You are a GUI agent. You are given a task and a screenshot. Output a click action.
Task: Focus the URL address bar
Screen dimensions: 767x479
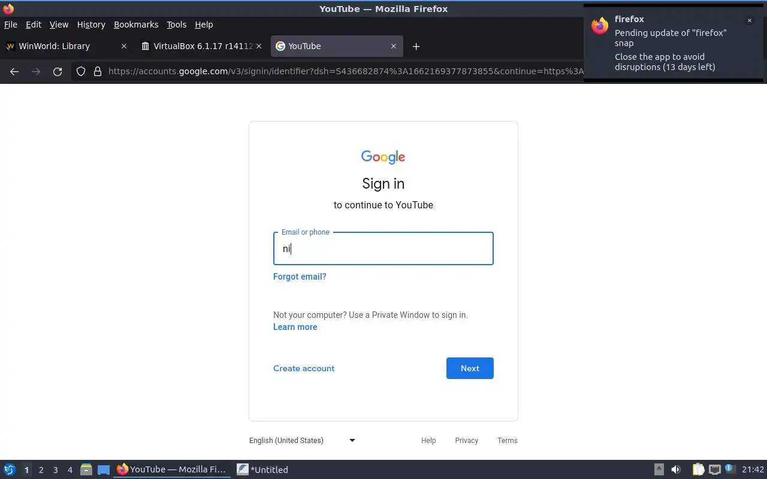345,71
